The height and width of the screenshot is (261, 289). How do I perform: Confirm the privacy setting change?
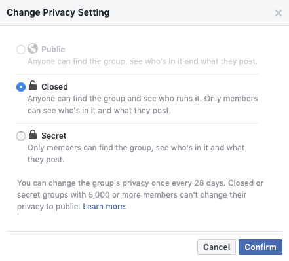260,247
